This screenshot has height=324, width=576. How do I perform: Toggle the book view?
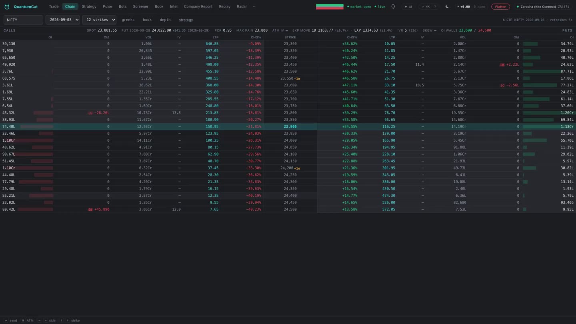point(147,20)
